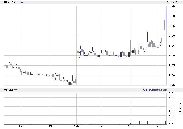Click the tallest early-February volume bar

coord(78,110)
